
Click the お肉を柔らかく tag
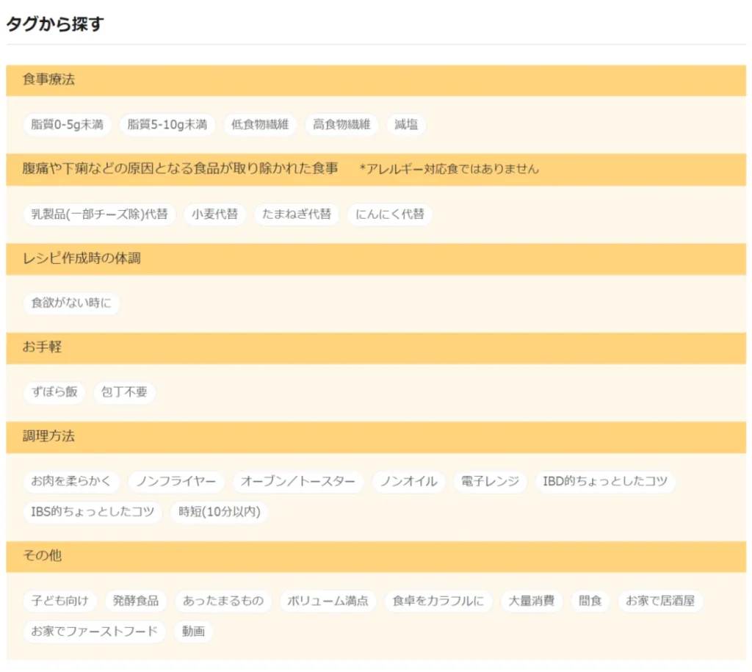pos(71,482)
